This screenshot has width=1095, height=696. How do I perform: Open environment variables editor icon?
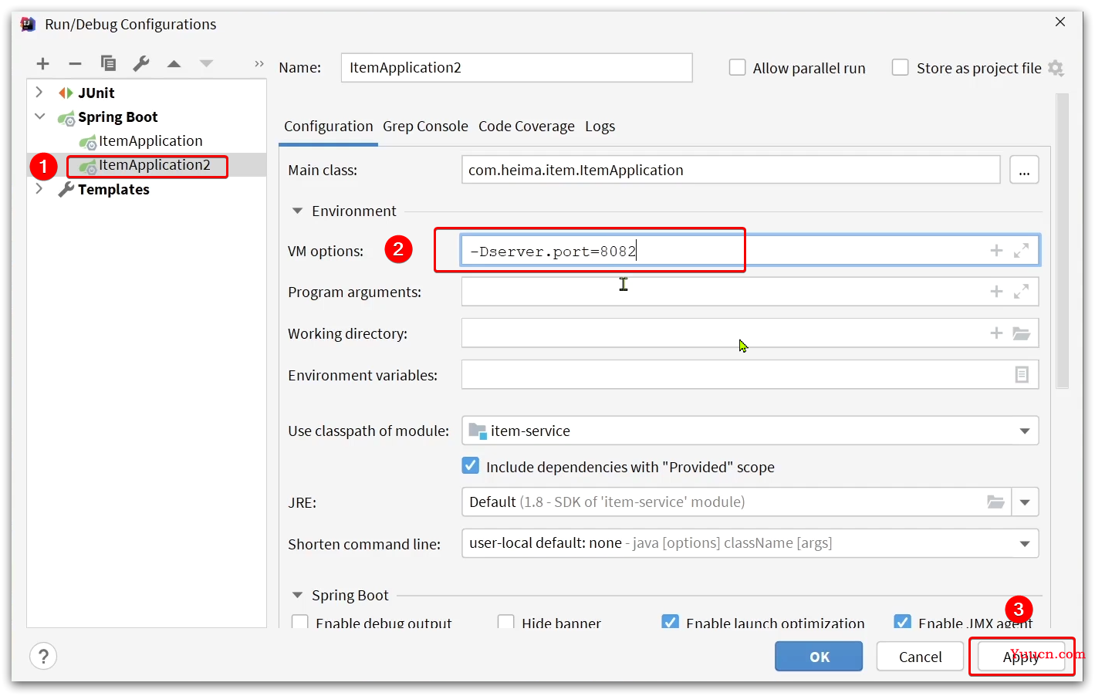[1022, 375]
